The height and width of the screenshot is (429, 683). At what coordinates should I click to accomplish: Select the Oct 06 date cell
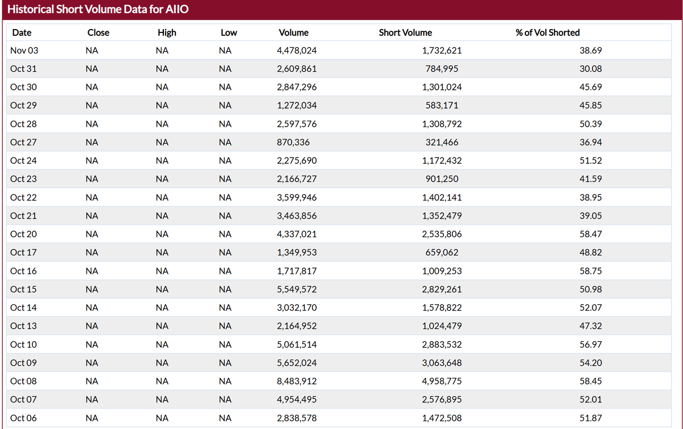(23, 418)
